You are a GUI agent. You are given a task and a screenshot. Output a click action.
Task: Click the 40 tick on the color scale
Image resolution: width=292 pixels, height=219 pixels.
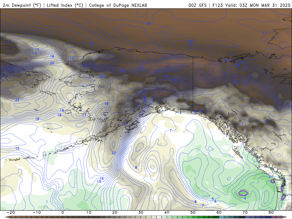167,212
